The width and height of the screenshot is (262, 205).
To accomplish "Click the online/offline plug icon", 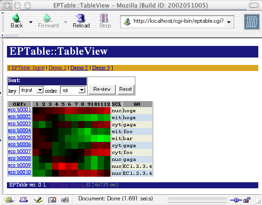I will [x=236, y=200].
